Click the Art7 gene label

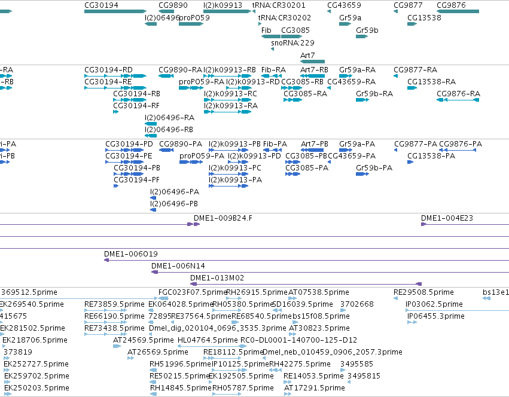click(x=307, y=55)
